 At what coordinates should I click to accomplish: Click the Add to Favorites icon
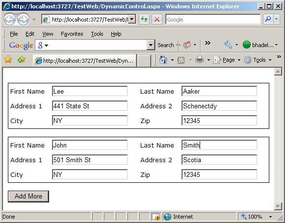(21, 60)
